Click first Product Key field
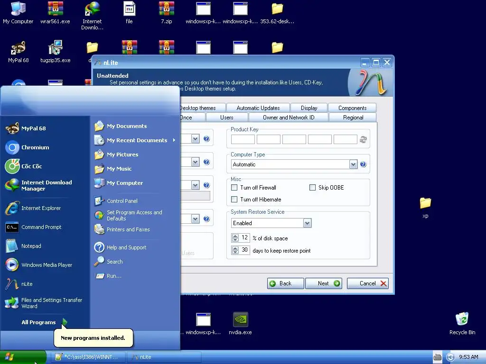Image resolution: width=486 pixels, height=364 pixels. coord(243,139)
